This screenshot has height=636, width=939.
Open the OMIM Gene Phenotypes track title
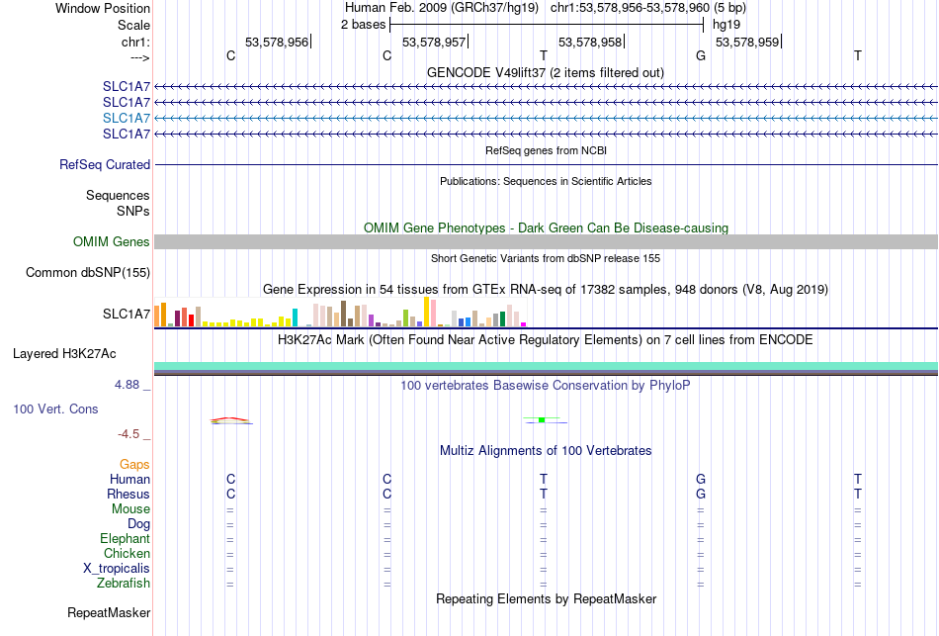tap(546, 227)
